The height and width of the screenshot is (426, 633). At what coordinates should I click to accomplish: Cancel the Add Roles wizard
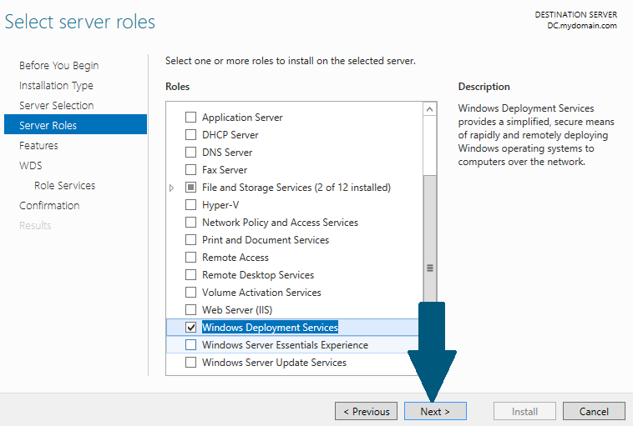click(594, 412)
